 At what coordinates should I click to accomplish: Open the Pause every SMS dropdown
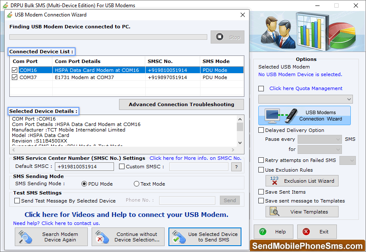coord(320,140)
